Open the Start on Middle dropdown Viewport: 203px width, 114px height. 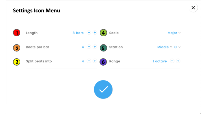point(164,47)
